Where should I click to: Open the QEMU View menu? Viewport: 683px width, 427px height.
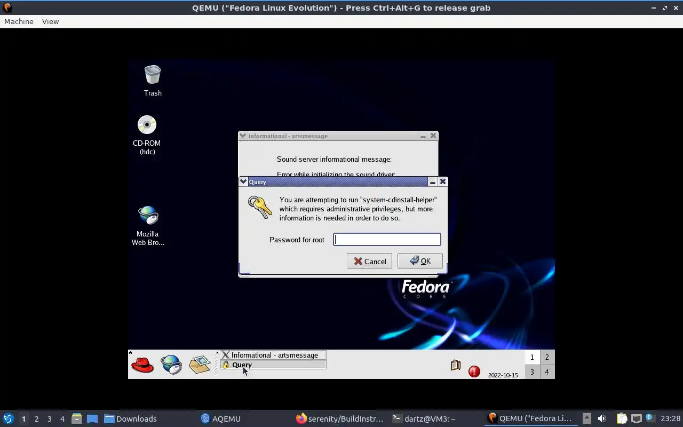(50, 21)
